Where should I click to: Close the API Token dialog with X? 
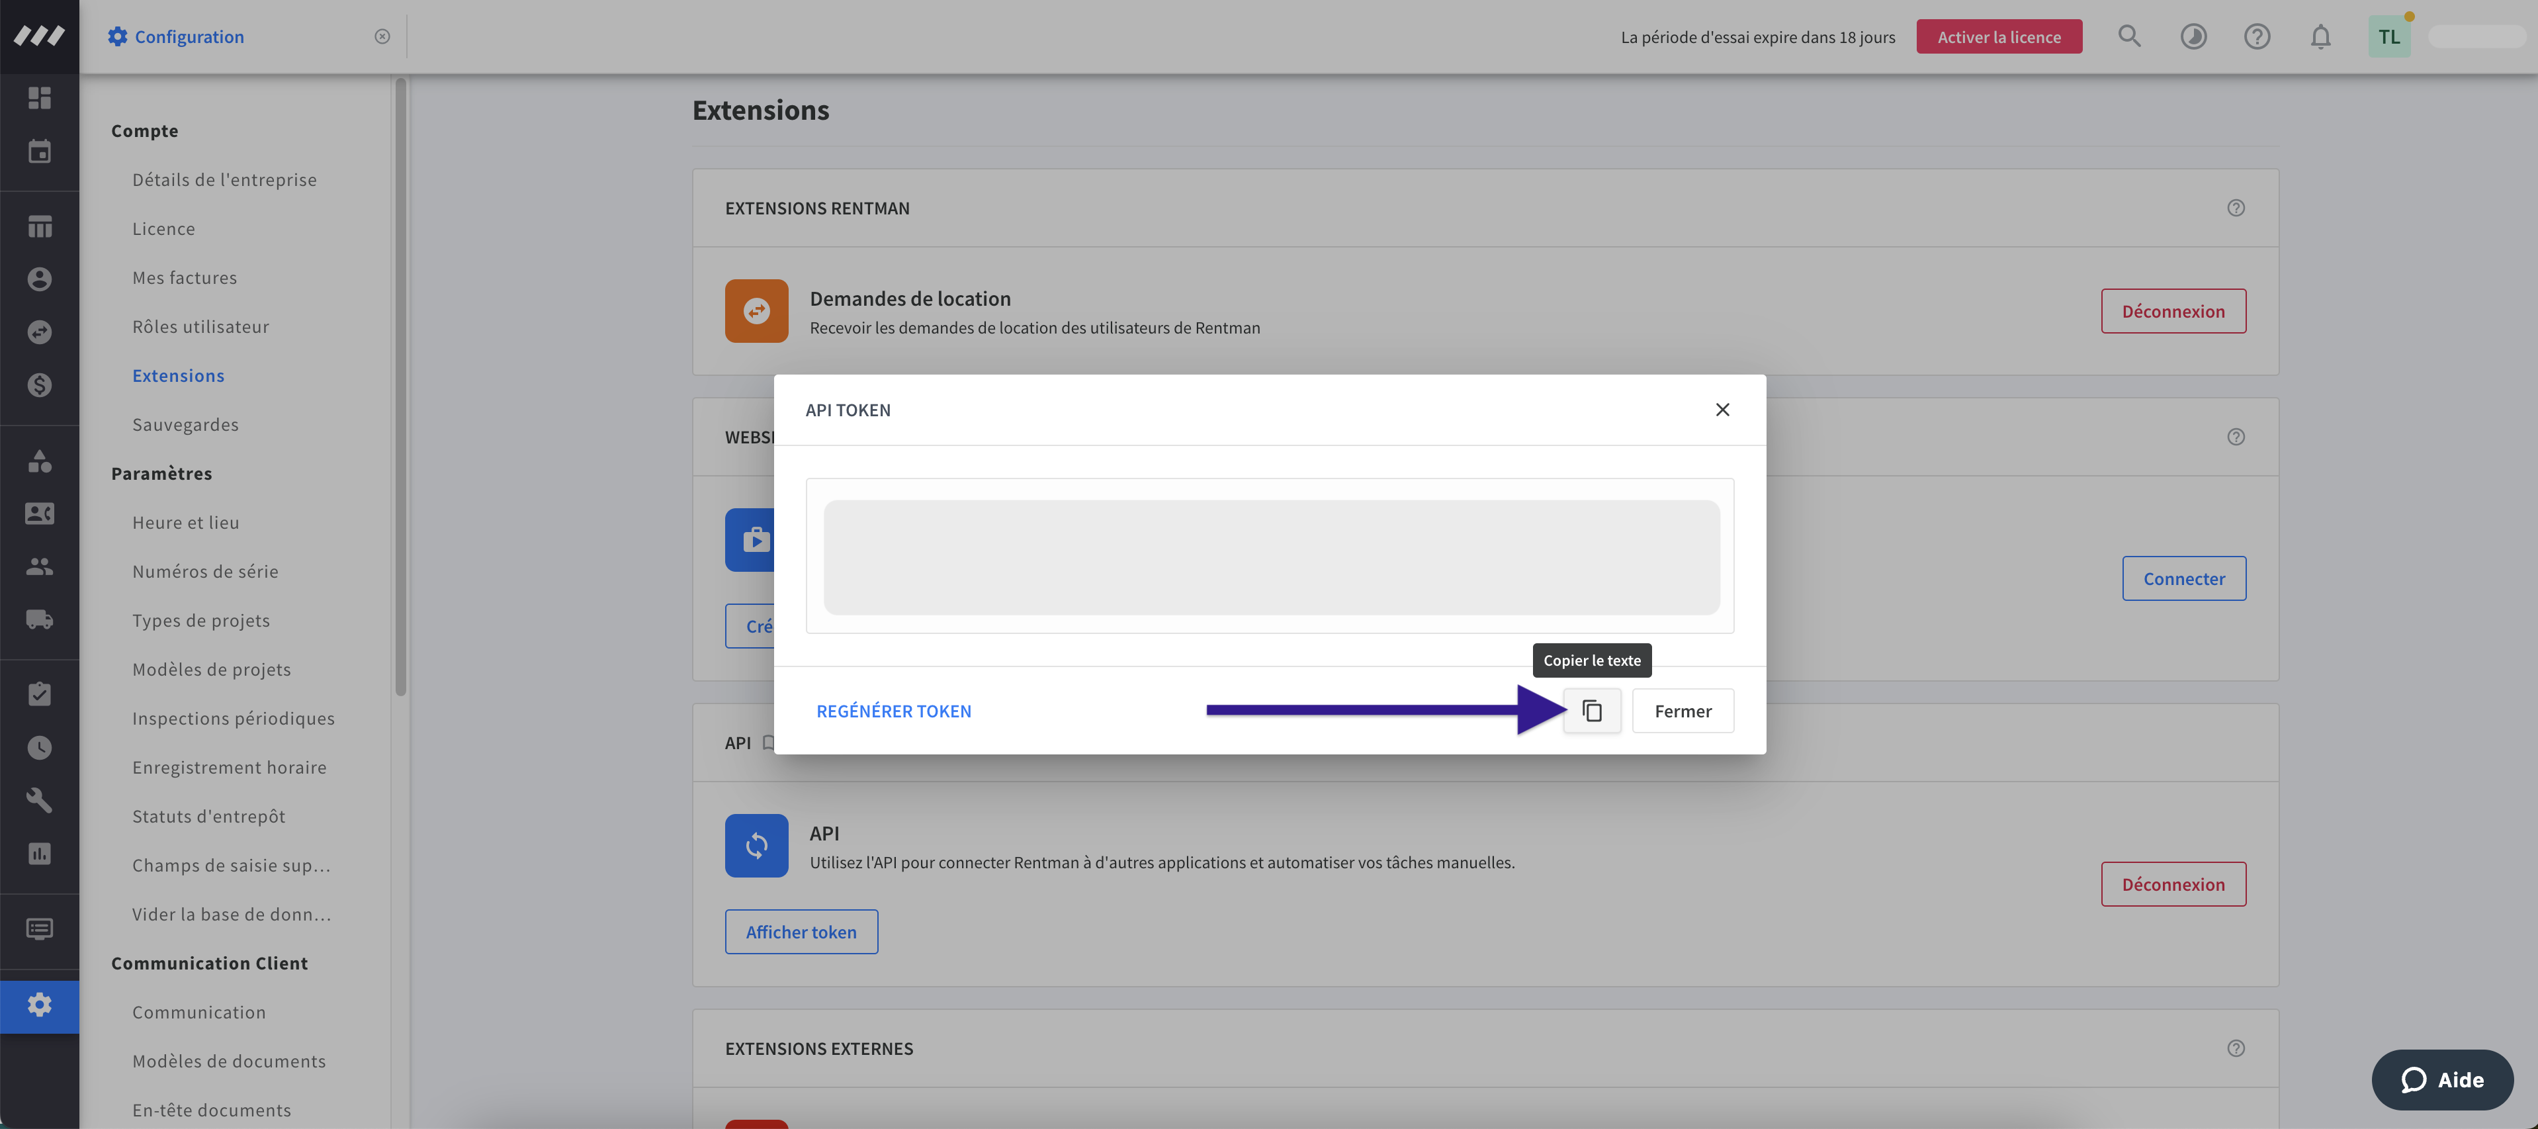click(1722, 410)
